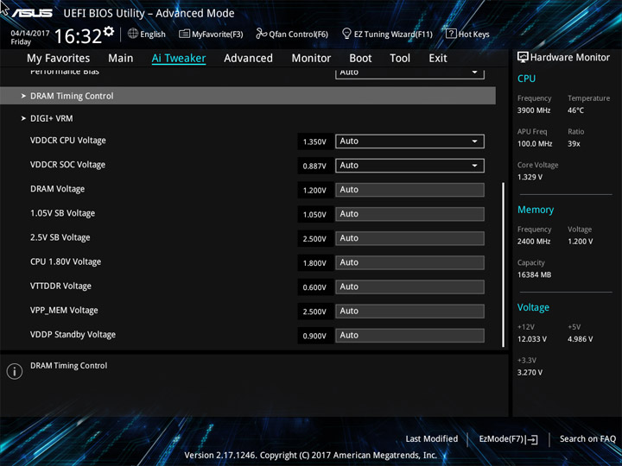Open Qfan Control(F6) fan icon
622x466 pixels.
(261, 34)
